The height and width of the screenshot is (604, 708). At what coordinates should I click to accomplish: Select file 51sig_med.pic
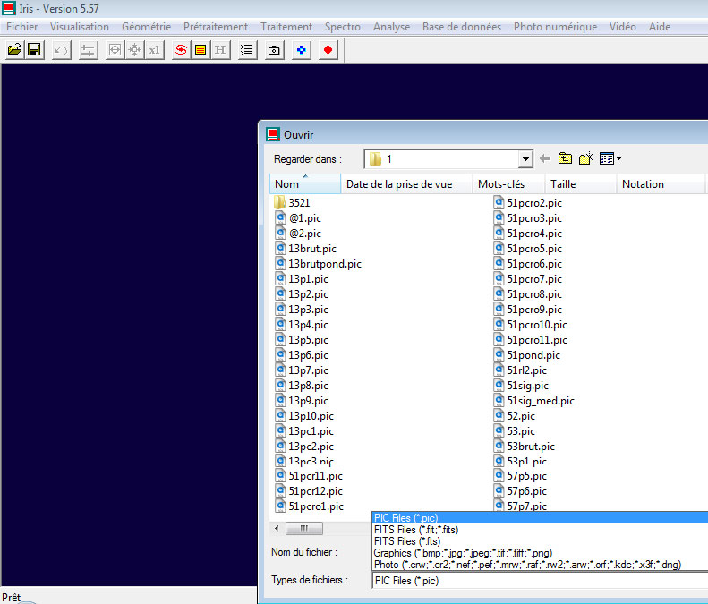coord(534,400)
